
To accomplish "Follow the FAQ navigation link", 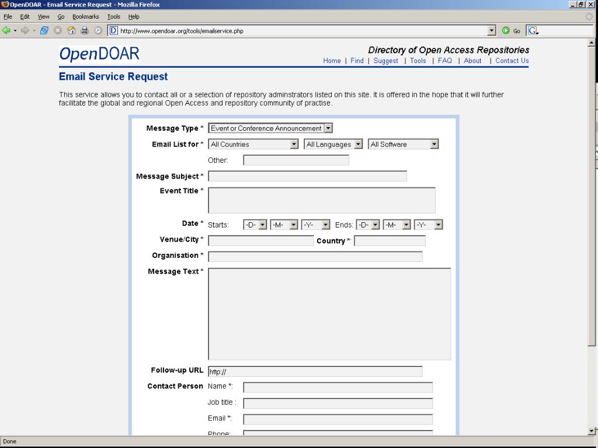I will tap(445, 61).
